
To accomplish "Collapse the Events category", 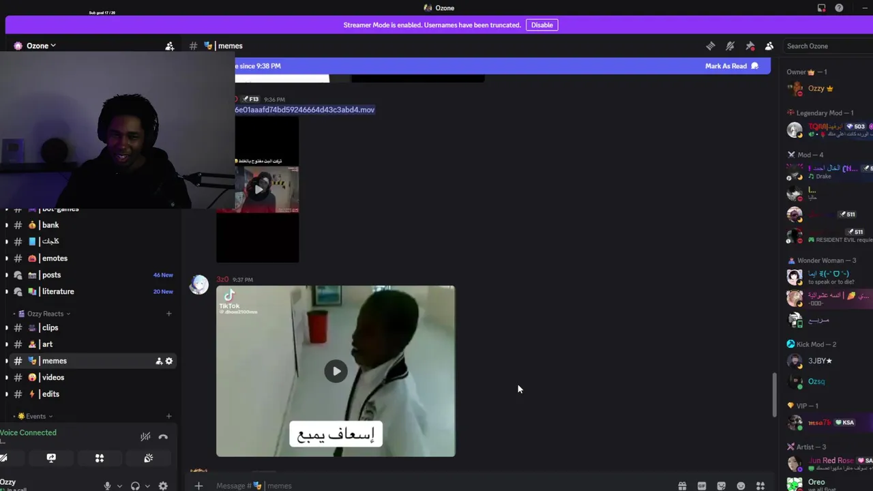I will [x=33, y=416].
